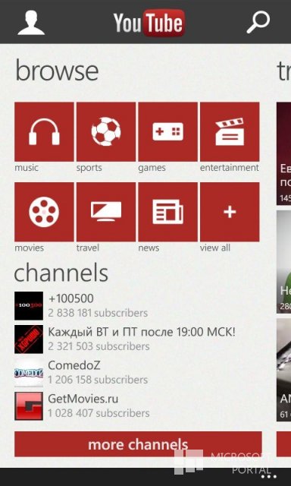291x486 pixels.
Task: Open the music category headphones tile
Action: [44, 131]
